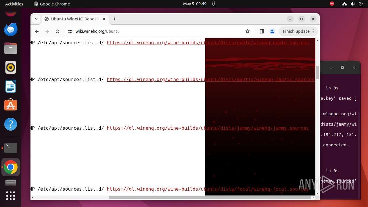The image size is (368, 207).
Task: Open the winehq-jammy.sources link
Action: click(x=208, y=128)
